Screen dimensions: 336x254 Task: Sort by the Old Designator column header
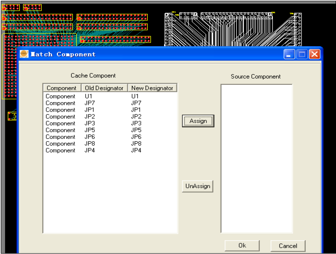[x=104, y=88]
